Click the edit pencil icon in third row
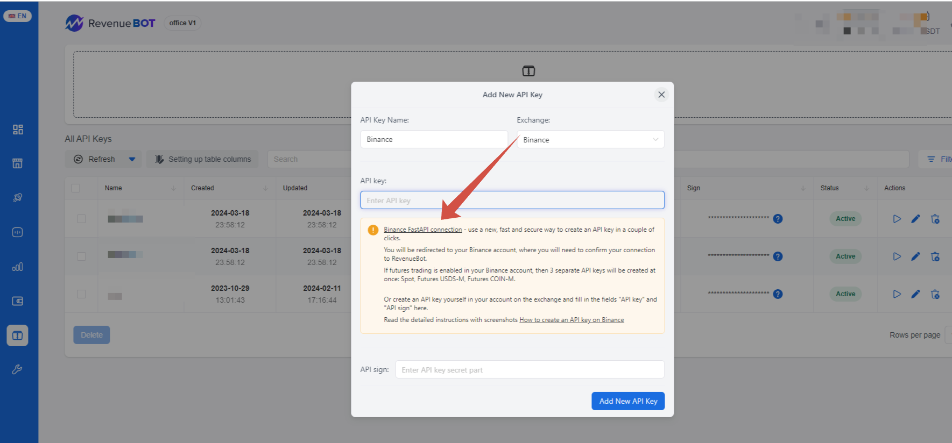The image size is (952, 443). tap(915, 294)
